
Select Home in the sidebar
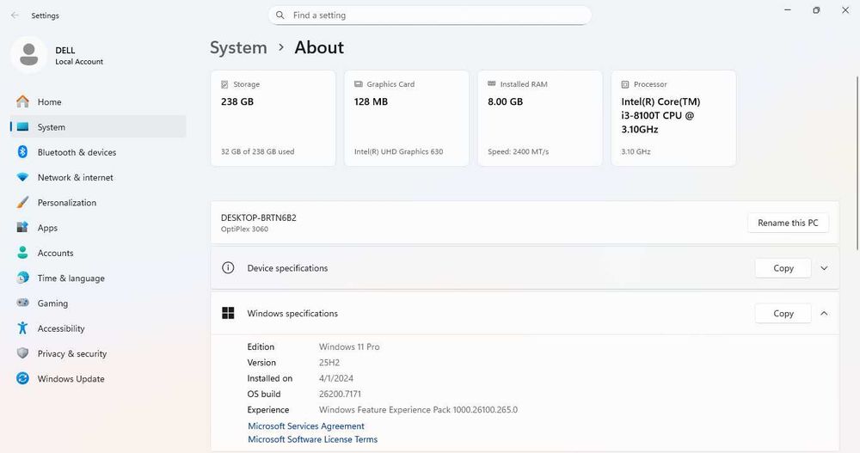pos(49,102)
